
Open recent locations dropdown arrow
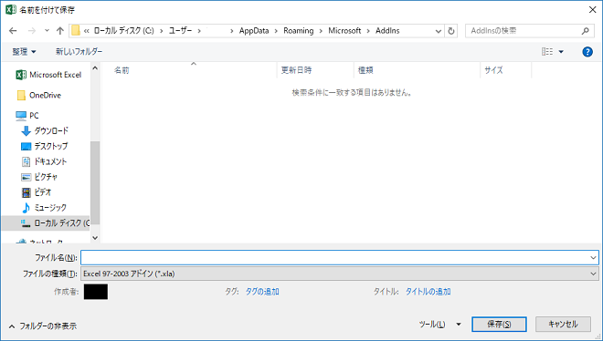tap(47, 31)
